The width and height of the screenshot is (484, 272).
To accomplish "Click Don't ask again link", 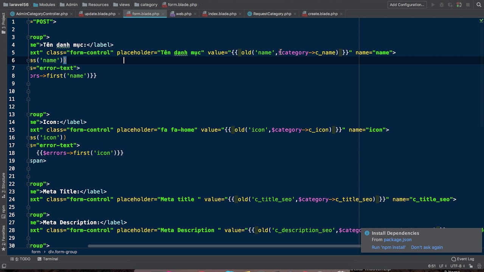I will click(427, 247).
